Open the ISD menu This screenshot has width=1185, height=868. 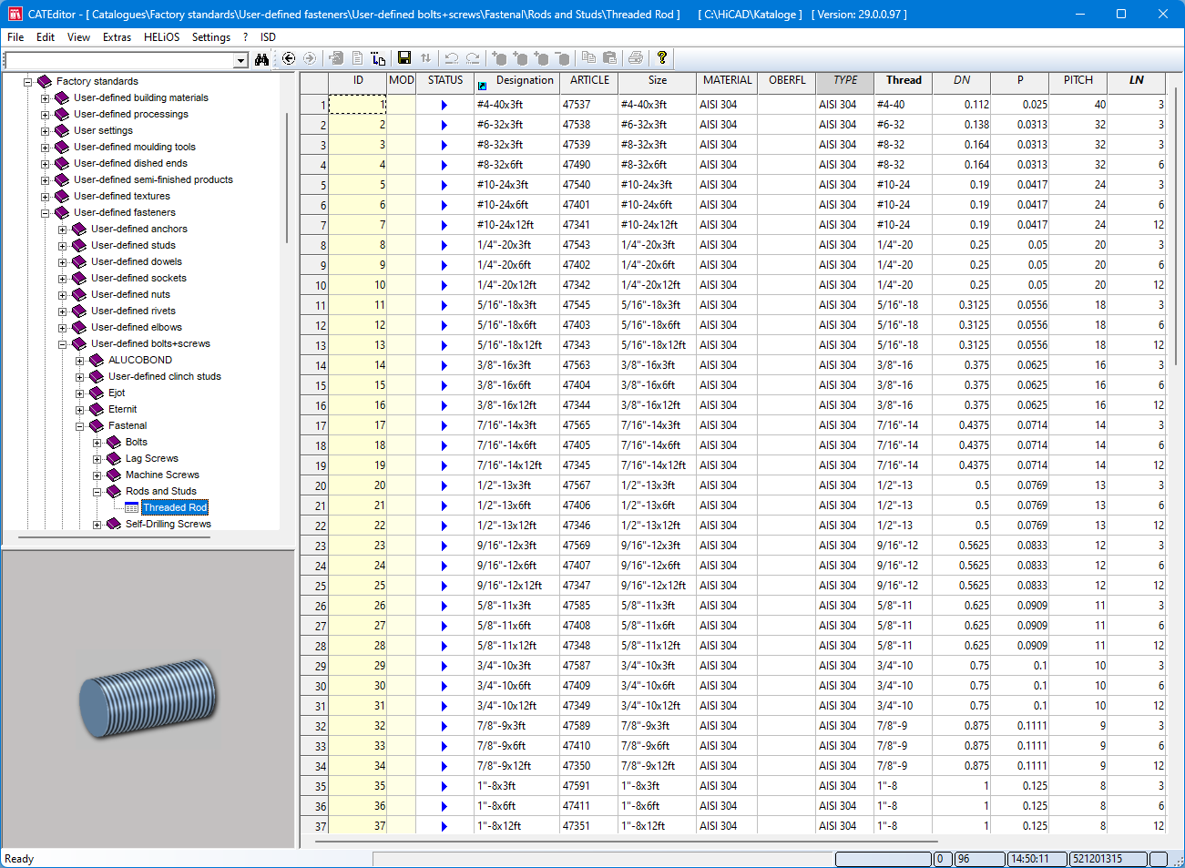point(268,37)
